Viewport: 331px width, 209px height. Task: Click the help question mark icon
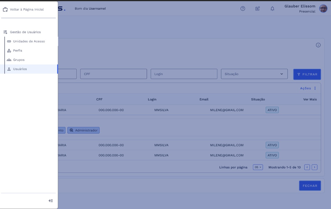[x=243, y=9]
